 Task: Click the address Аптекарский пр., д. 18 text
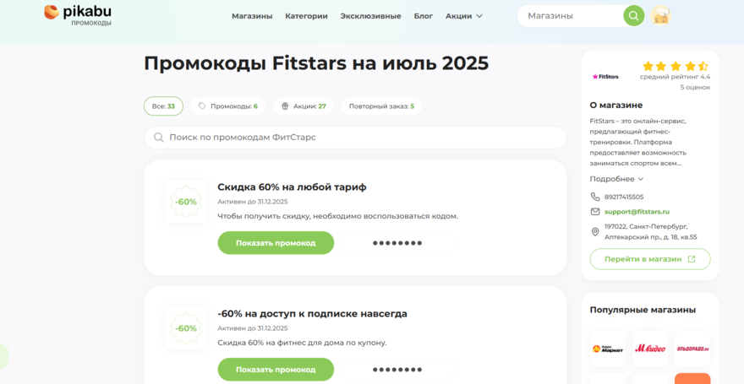[650, 237]
